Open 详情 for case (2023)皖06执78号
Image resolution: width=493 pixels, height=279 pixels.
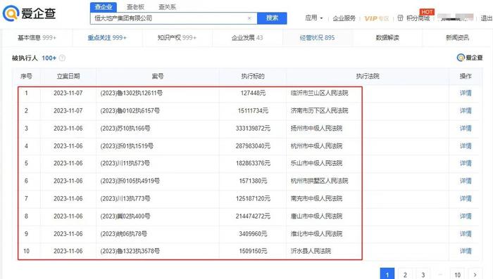(466, 233)
